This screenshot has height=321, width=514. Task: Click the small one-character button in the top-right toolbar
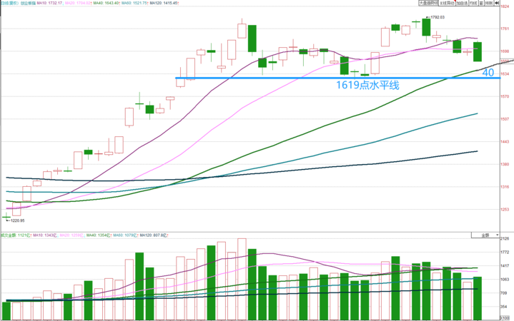coord(481,3)
